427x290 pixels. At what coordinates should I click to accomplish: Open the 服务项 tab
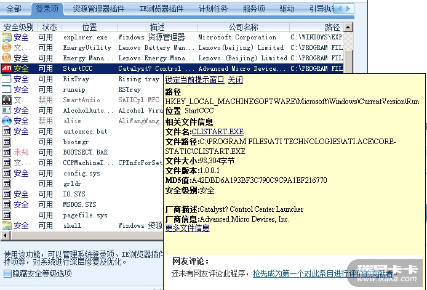tap(254, 9)
